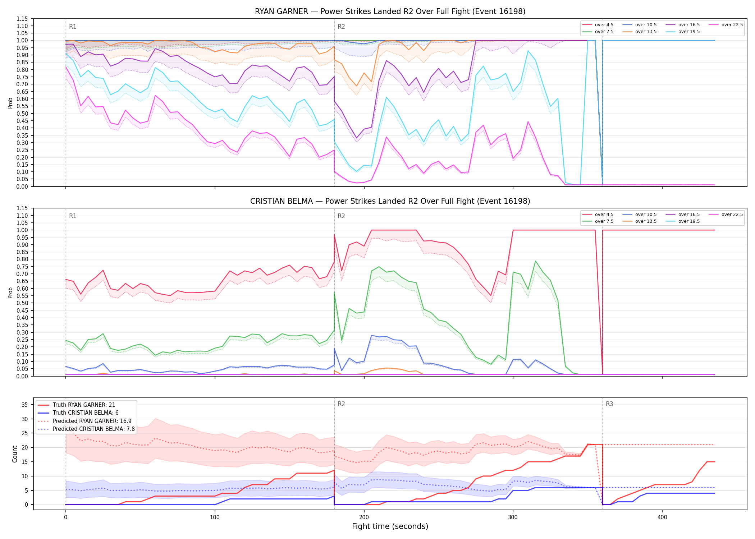Click the '15' tick on the Count axis
This screenshot has width=755, height=539.
24,462
